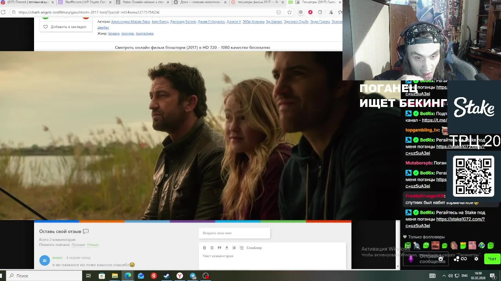This screenshot has width=501, height=281.
Task: Open the volume control in system tray
Action: 450,276
